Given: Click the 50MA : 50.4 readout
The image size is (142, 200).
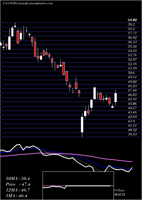Looking at the screenshot, I should pyautogui.click(x=18, y=179).
